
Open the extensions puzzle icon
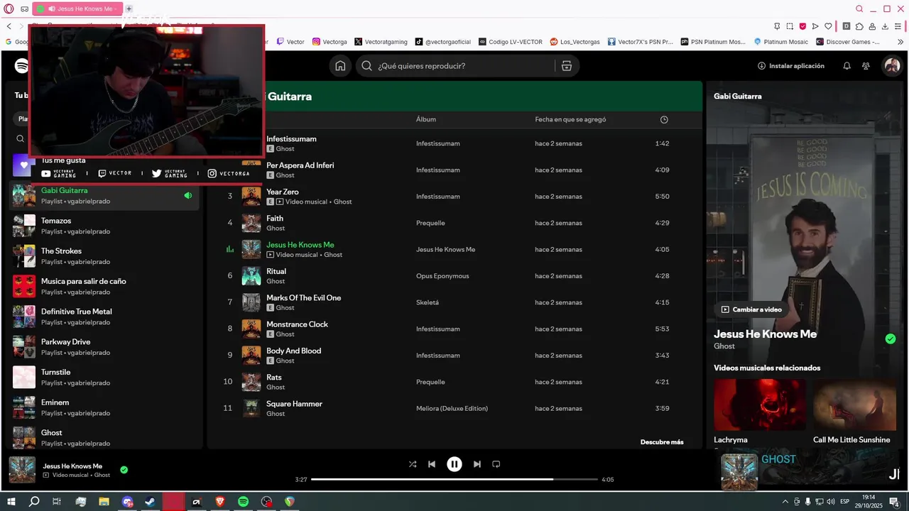tap(859, 26)
